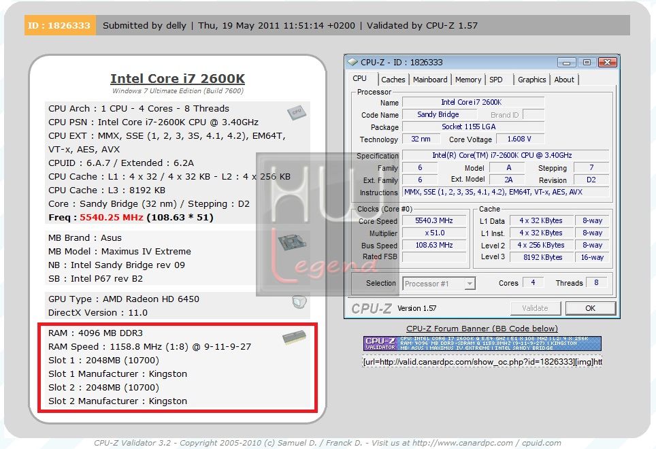Click the motherboard icon beside MB Brand
Screen dimensions: 656x449
point(292,242)
